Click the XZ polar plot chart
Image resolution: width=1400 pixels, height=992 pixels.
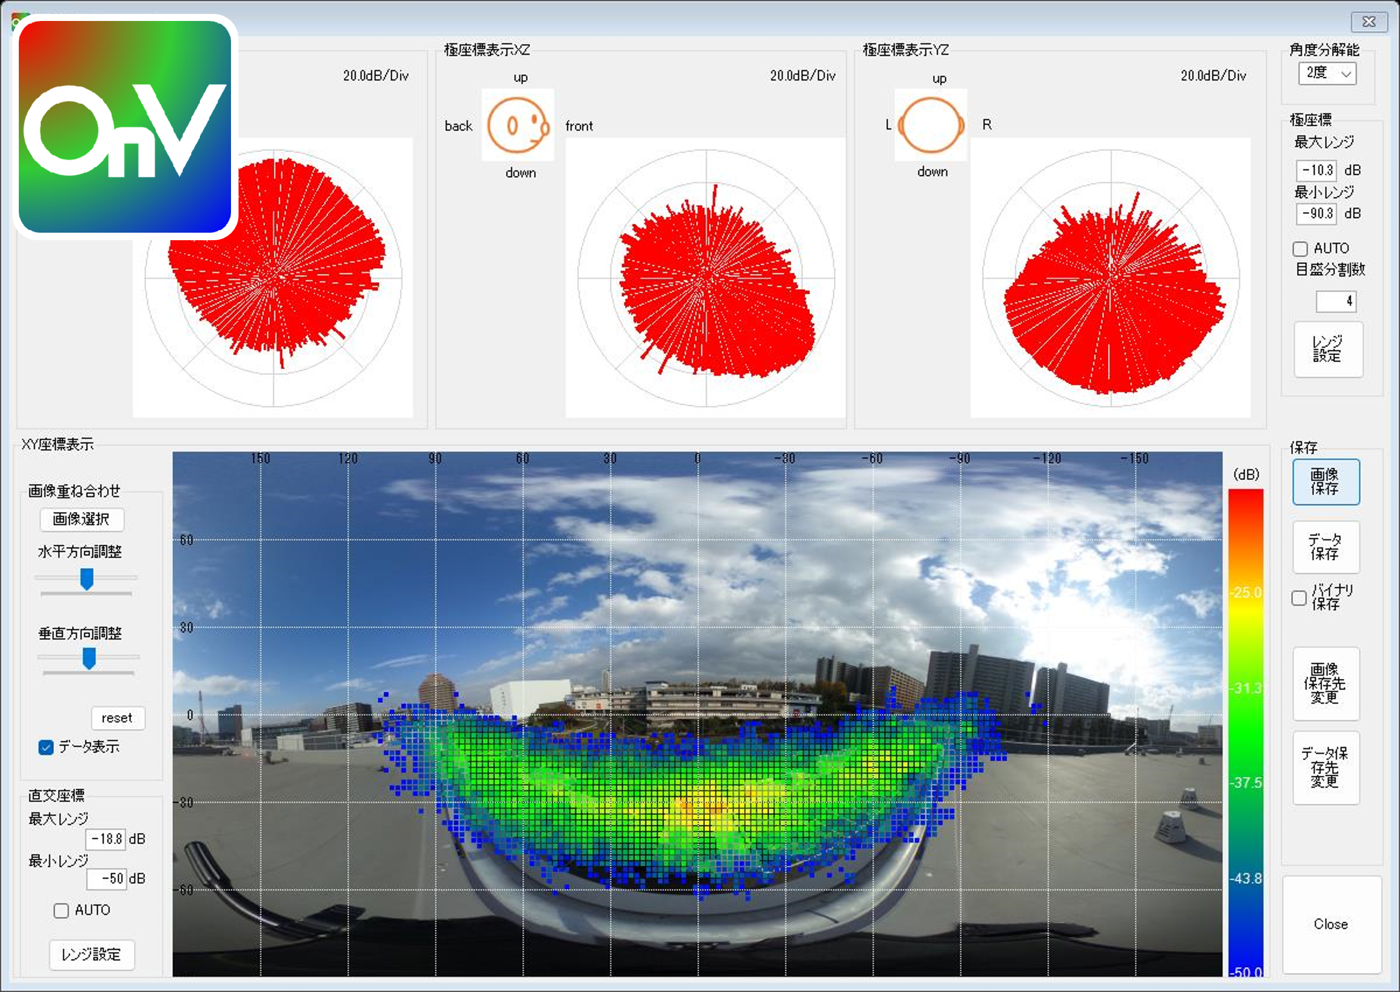click(x=706, y=278)
